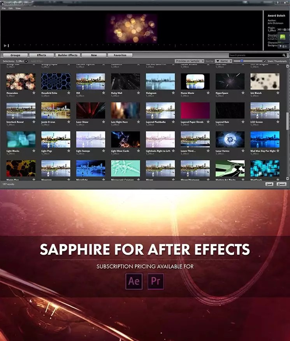290x341 pixels.
Task: Select the HyperSpace preset thumbnail
Action: tap(230, 82)
